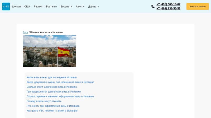Image resolution: width=211 pixels, height=118 pixels.
Task: Expand the Азия dropdown chevron
Action: click(x=84, y=7)
